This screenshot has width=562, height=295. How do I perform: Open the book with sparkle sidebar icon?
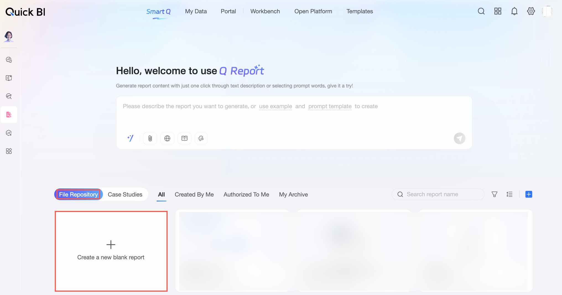9,78
